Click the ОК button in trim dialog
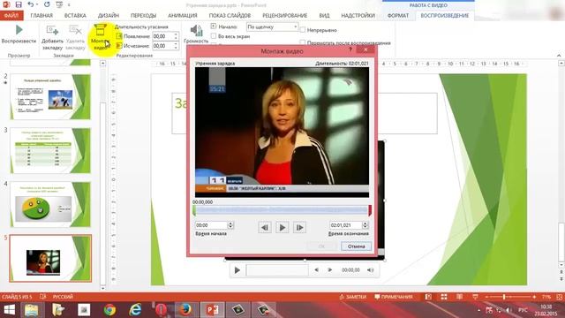This screenshot has width=565, height=318. (321, 246)
